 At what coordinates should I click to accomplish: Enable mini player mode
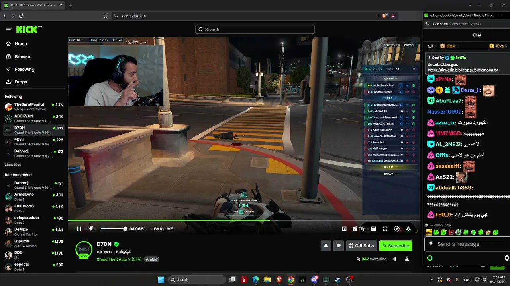tap(344, 229)
